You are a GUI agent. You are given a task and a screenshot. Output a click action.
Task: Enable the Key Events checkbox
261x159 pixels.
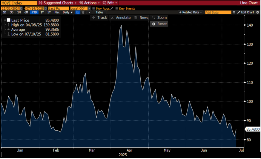click(116, 8)
